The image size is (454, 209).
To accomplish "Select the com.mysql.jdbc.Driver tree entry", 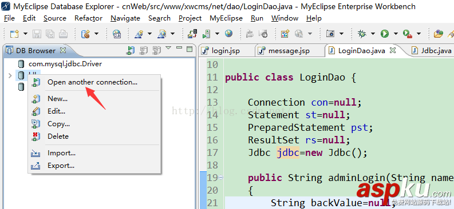I will (65, 64).
